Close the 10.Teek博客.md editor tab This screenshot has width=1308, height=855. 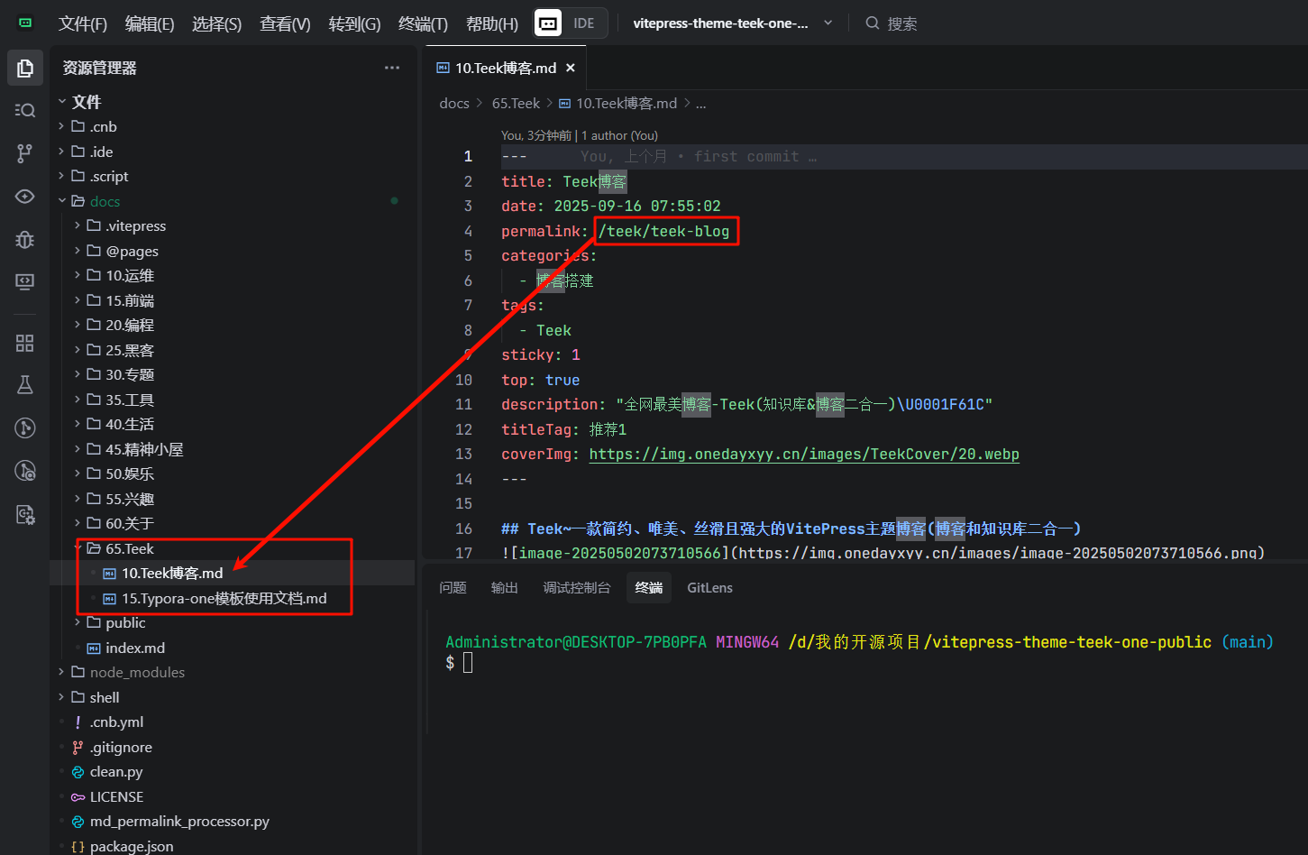point(570,68)
